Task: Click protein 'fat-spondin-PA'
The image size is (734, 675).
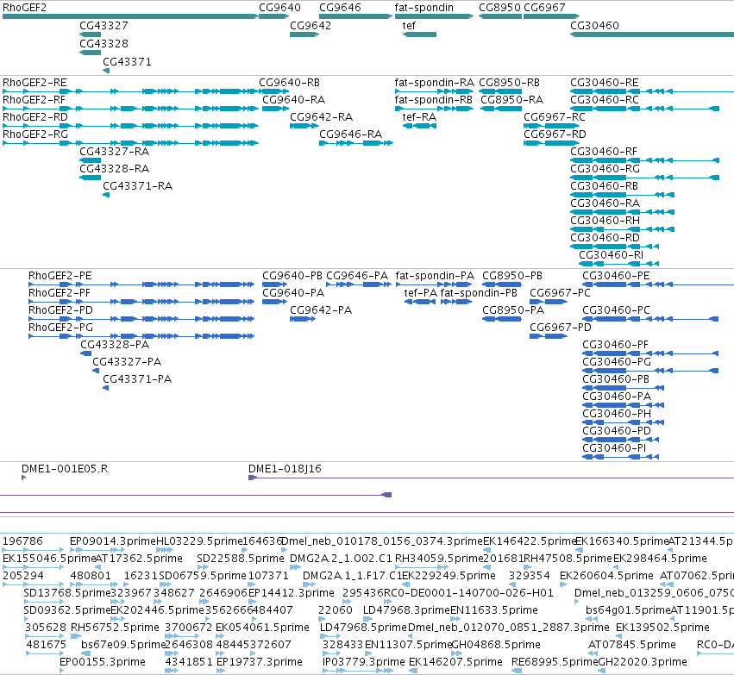Action: [435, 276]
